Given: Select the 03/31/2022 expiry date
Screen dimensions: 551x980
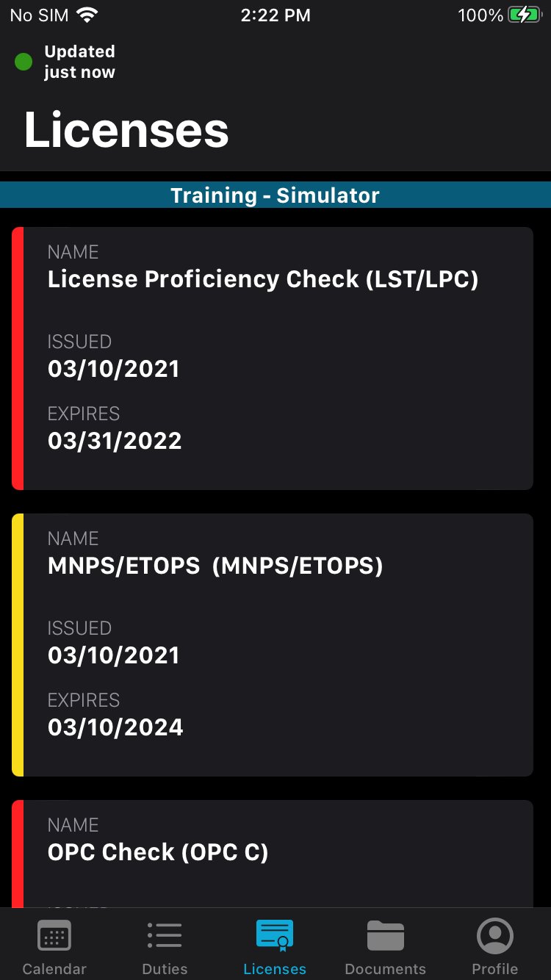Looking at the screenshot, I should (x=115, y=440).
